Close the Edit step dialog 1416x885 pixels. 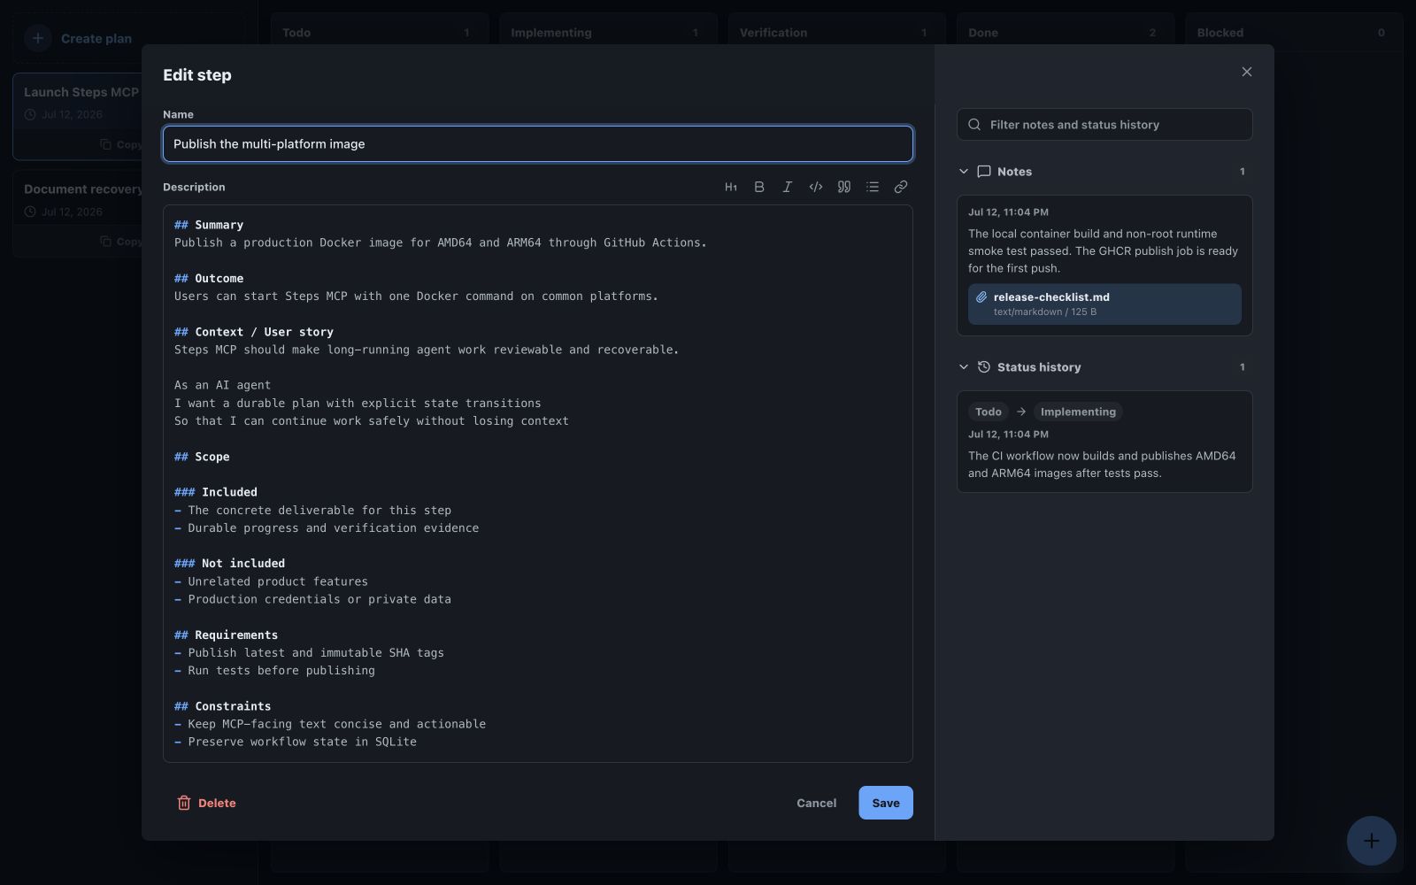click(x=1247, y=72)
